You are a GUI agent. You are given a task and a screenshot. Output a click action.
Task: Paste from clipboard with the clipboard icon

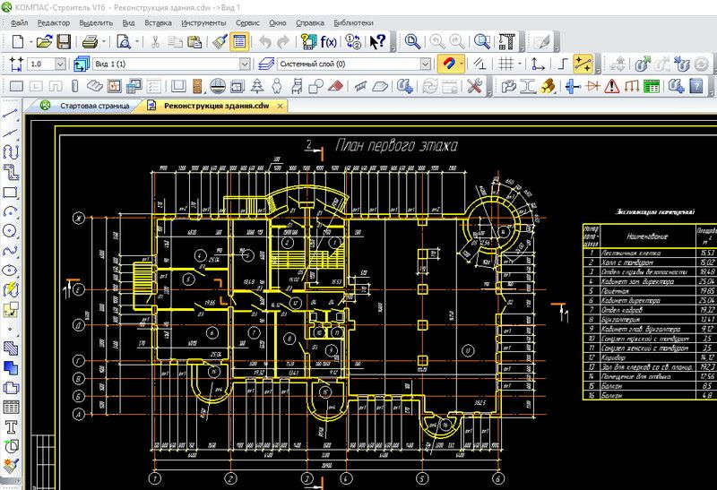(194, 42)
